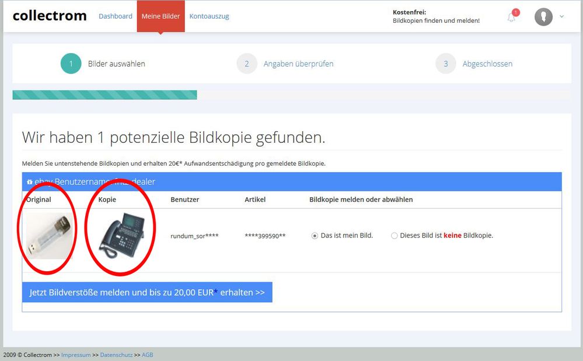Image resolution: width=583 pixels, height=361 pixels.
Task: Switch to the Dashboard tab
Action: 115,16
